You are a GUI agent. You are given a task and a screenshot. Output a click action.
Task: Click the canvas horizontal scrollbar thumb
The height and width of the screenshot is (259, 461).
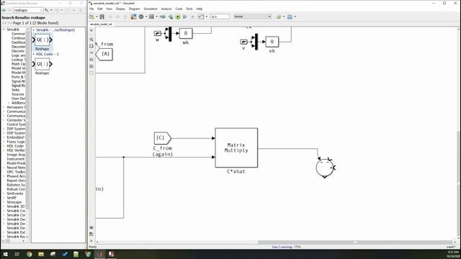click(x=355, y=242)
